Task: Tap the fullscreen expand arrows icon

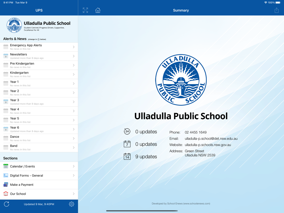Action: [x=85, y=10]
